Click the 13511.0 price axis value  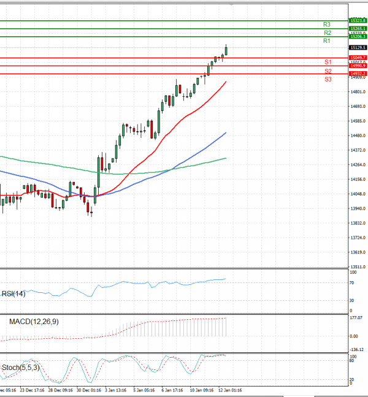358,267
